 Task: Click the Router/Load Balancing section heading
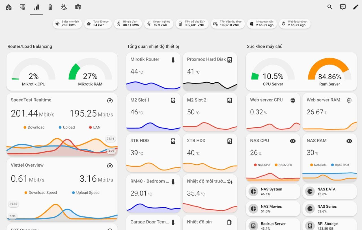[x=30, y=46]
